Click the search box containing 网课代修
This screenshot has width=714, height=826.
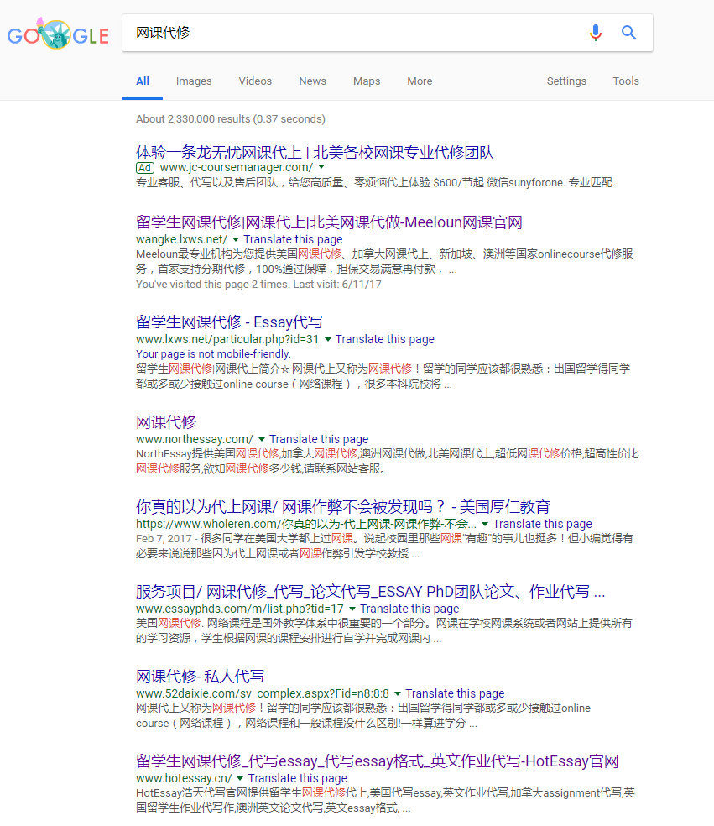click(388, 33)
